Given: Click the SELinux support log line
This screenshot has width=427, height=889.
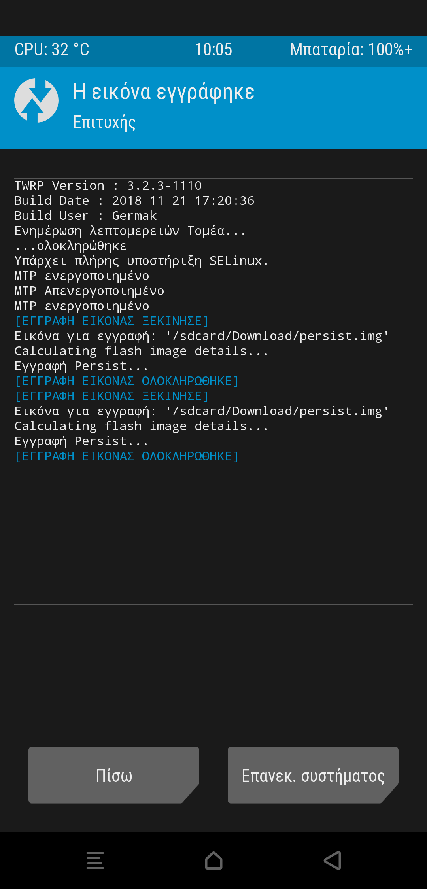Looking at the screenshot, I should (142, 261).
